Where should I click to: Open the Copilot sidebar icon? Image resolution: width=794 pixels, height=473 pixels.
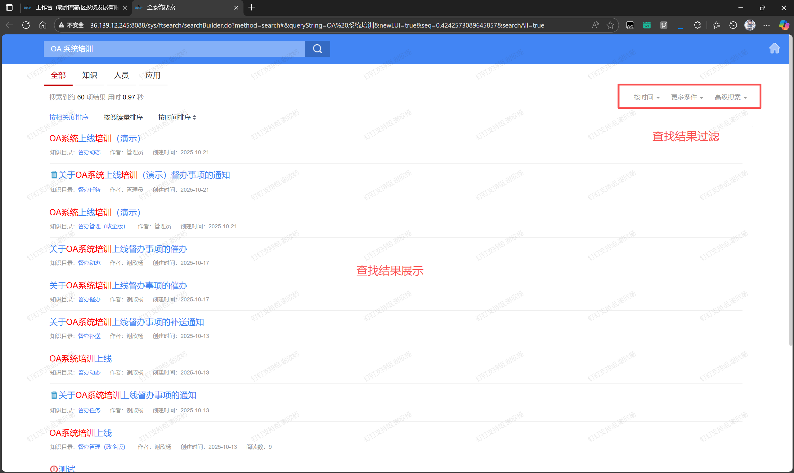783,25
